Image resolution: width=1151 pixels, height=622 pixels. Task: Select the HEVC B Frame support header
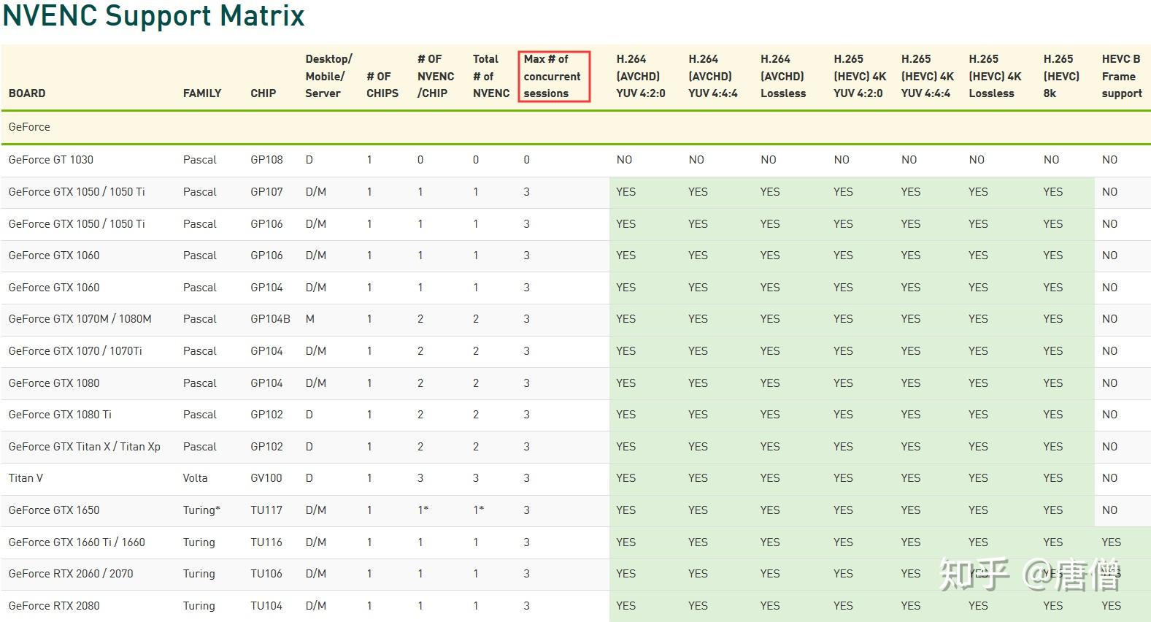pyautogui.click(x=1122, y=76)
